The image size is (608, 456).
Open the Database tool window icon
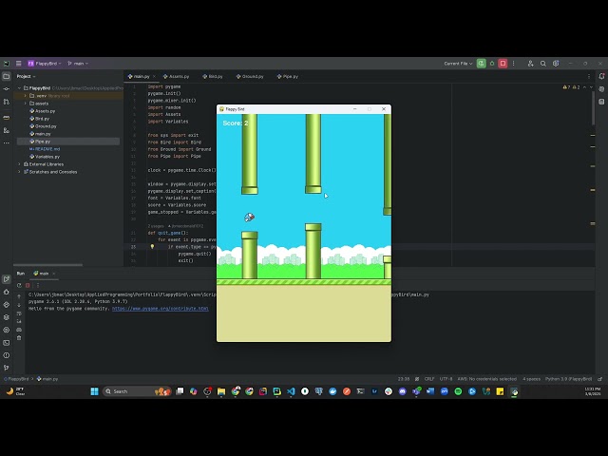pos(601,102)
